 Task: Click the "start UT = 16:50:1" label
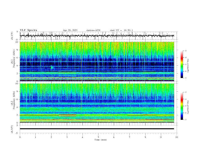tap(121, 30)
